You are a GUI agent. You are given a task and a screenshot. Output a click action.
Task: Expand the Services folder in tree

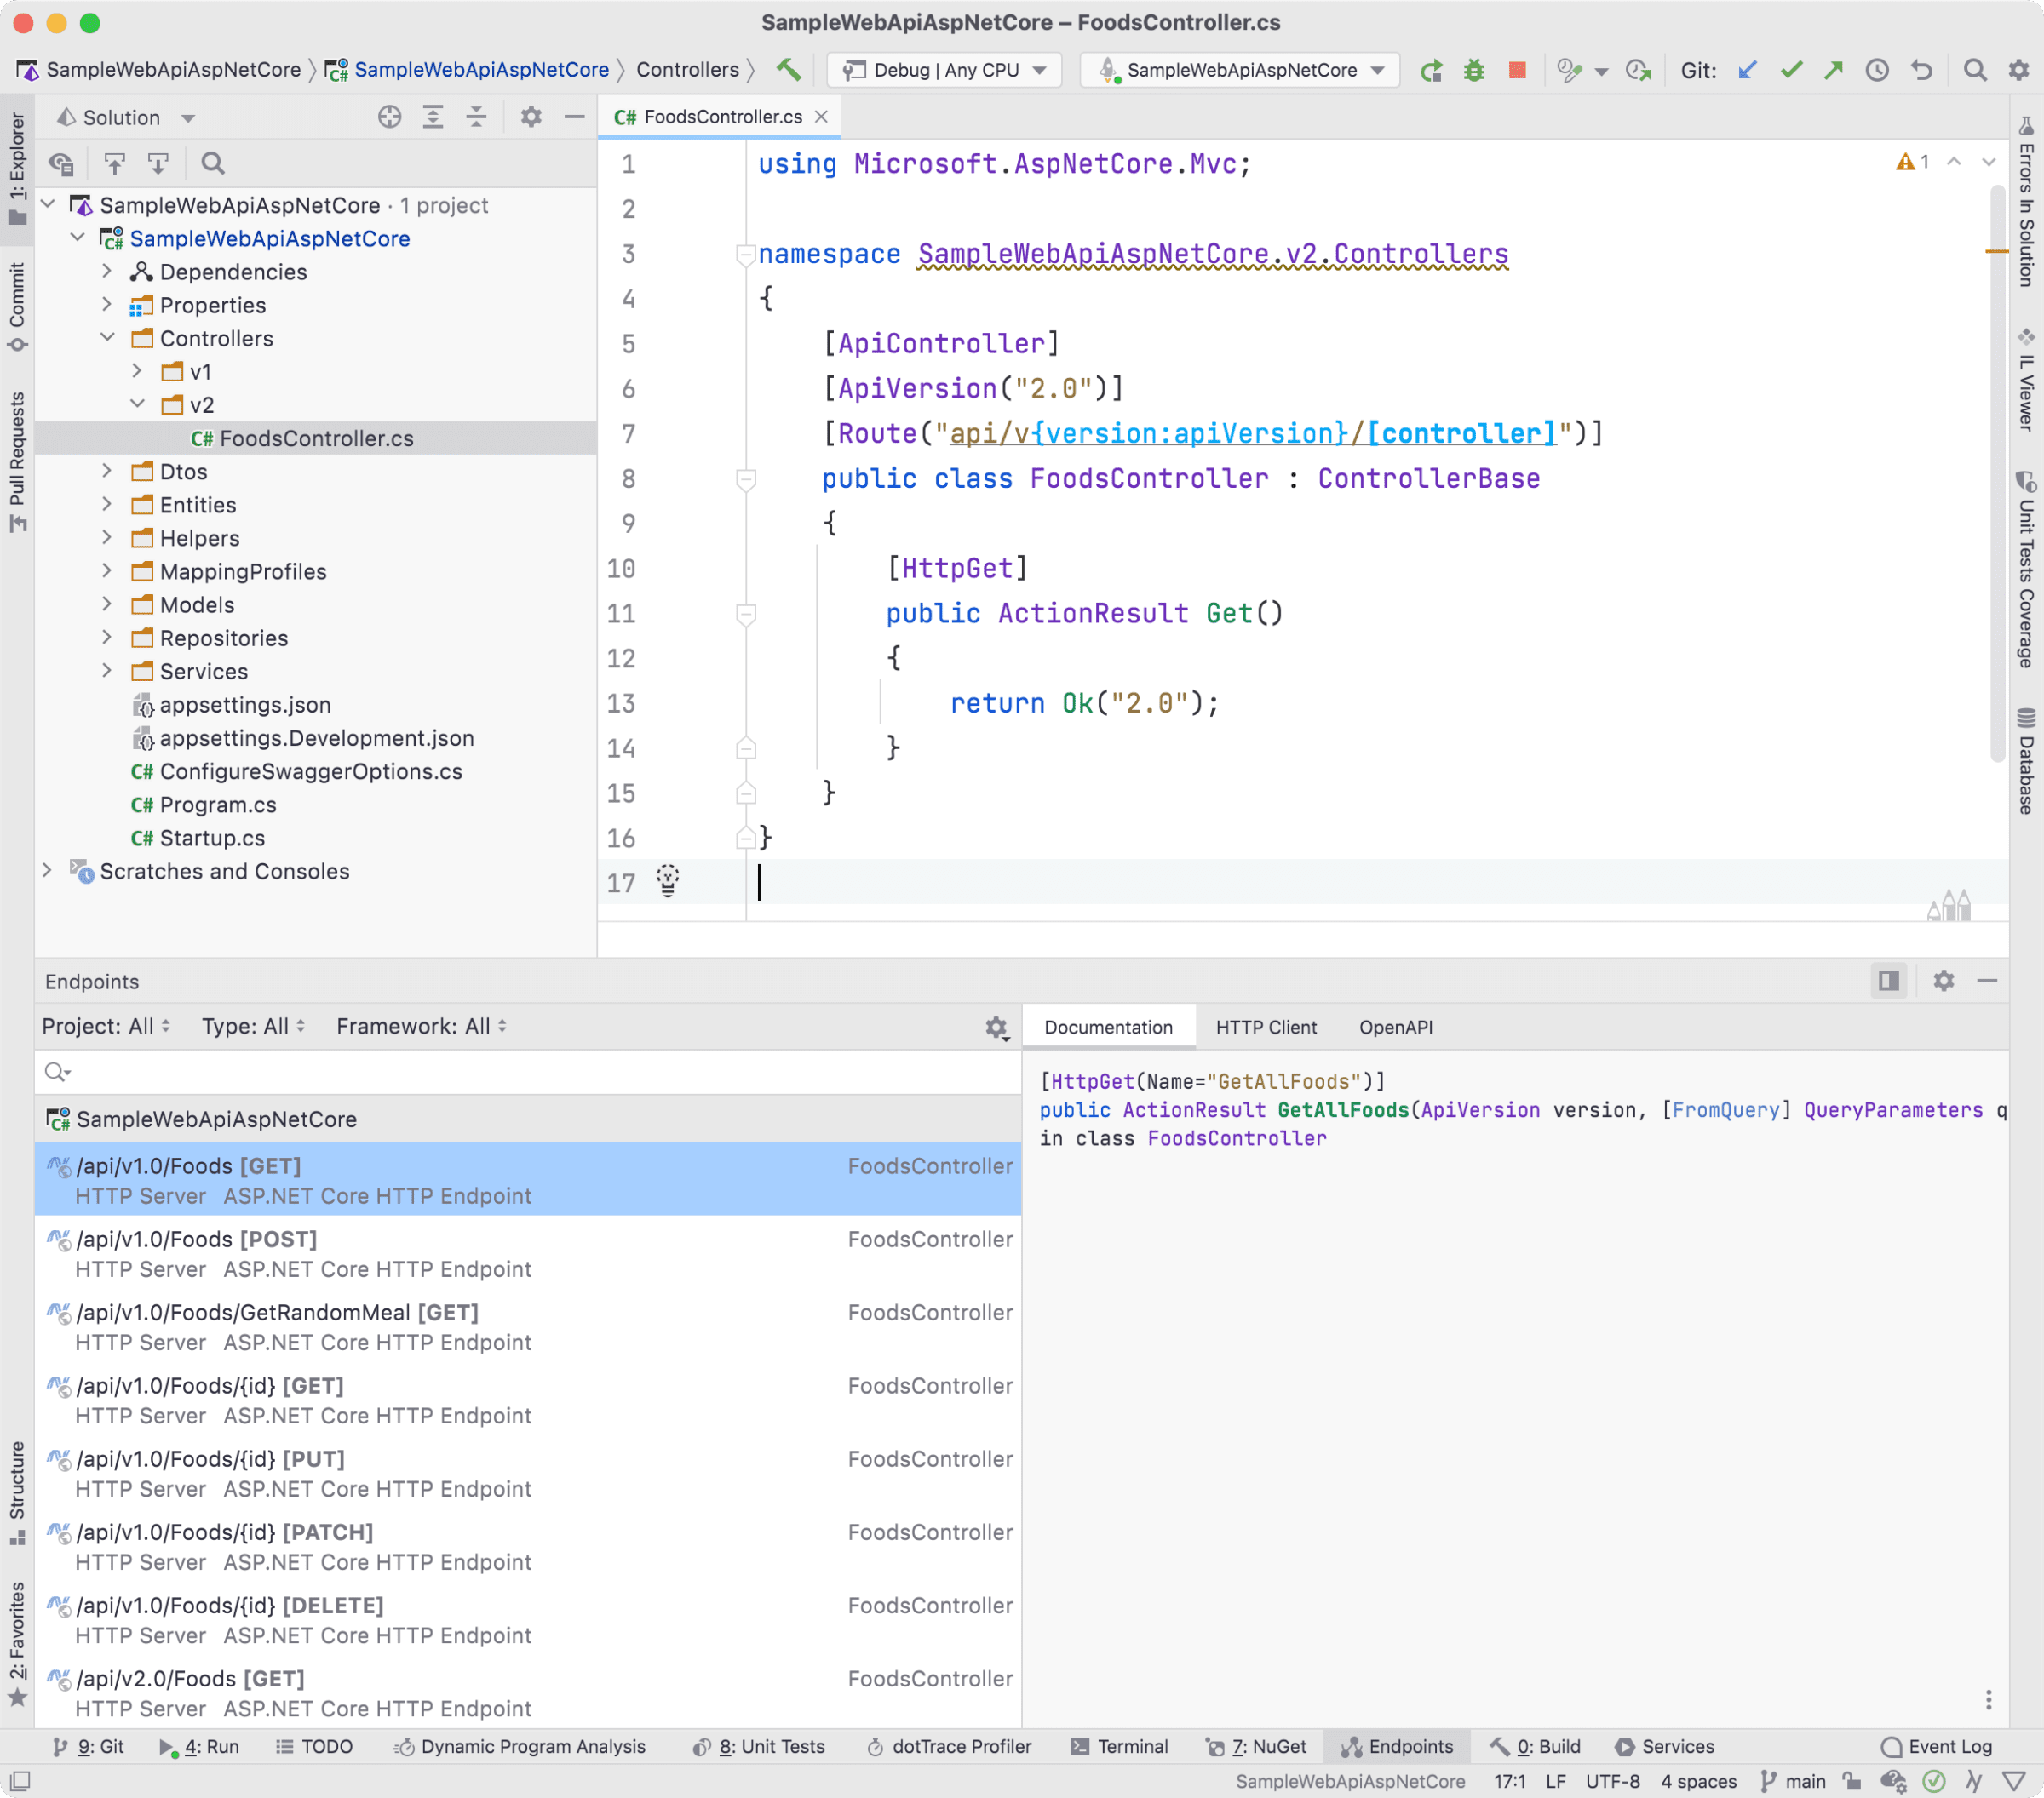pyautogui.click(x=107, y=671)
